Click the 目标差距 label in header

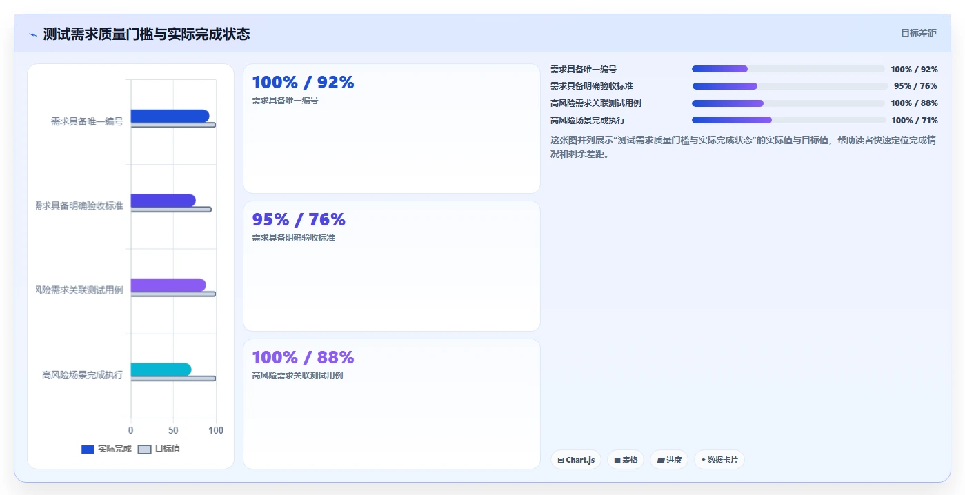pos(919,33)
